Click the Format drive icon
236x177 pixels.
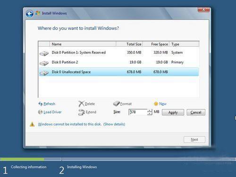pyautogui.click(x=117, y=103)
